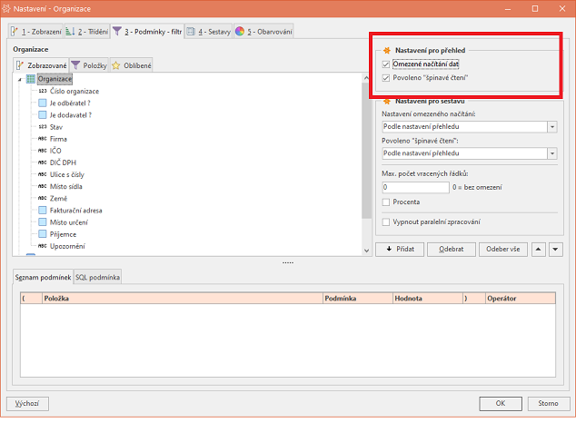Image resolution: width=576 pixels, height=423 pixels.
Task: Uncheck Povoleno "špinavé čtení" checkbox
Action: (387, 78)
